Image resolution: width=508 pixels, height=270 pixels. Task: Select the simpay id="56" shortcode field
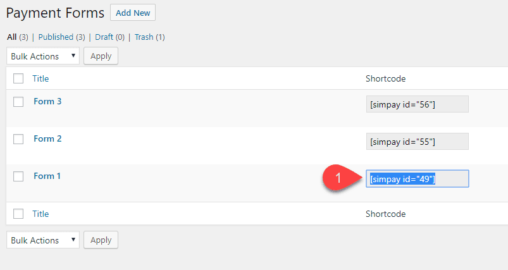click(x=417, y=104)
